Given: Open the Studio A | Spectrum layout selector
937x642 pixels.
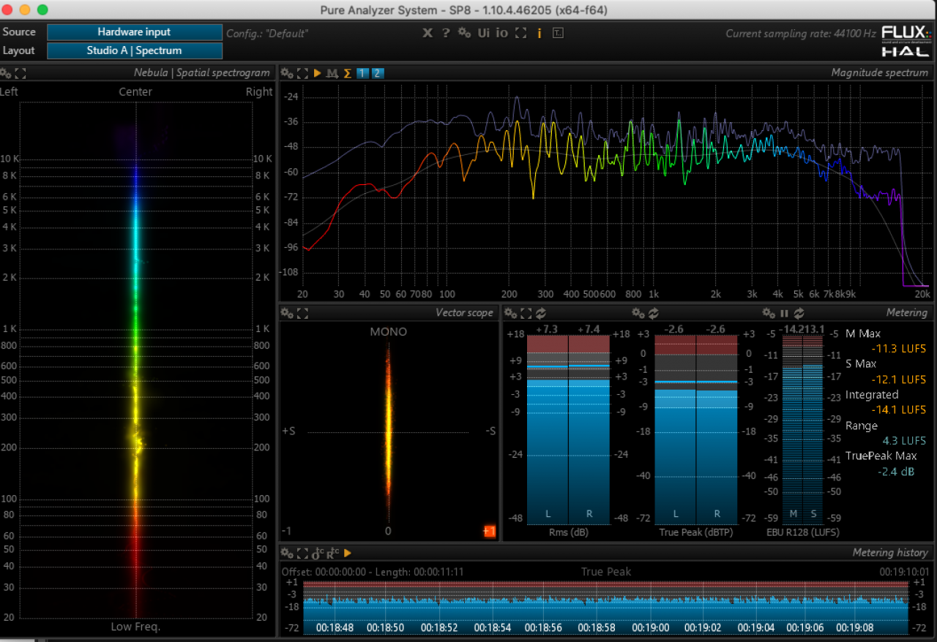Looking at the screenshot, I should [135, 50].
